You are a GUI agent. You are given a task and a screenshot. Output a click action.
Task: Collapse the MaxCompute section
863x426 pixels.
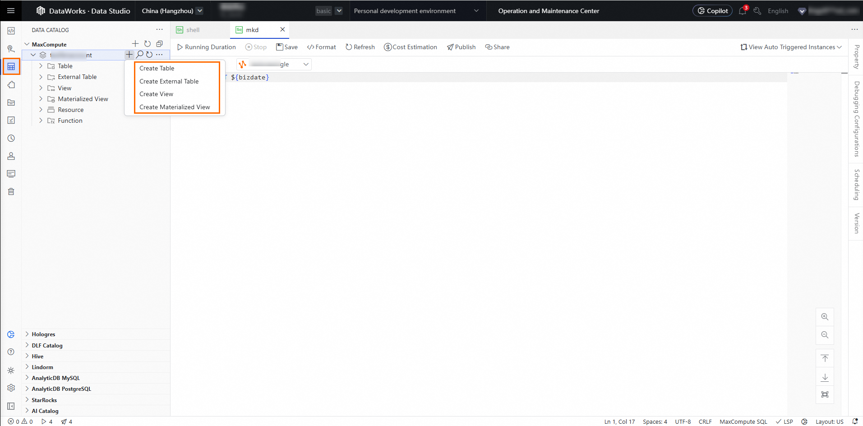pos(27,44)
